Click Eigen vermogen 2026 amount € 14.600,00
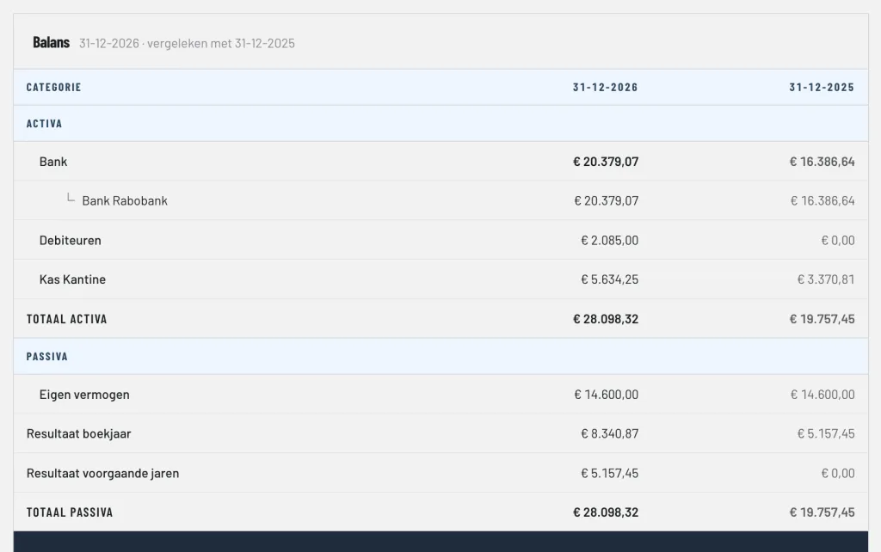This screenshot has width=881, height=552. (x=607, y=395)
